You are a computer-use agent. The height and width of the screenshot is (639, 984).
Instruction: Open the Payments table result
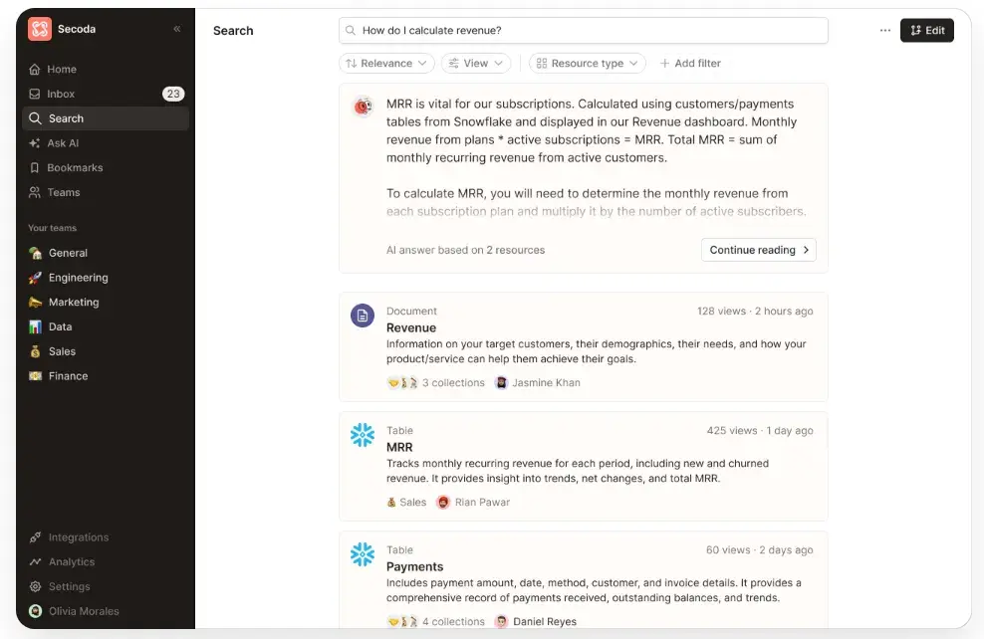[x=414, y=566]
